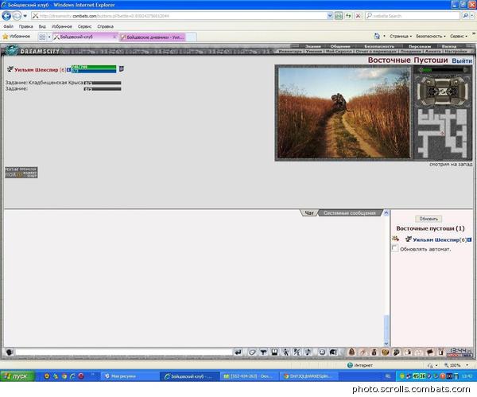Switch to Мои рисунки taskbar window
Viewport: 477px width, 397px height.
click(x=129, y=376)
